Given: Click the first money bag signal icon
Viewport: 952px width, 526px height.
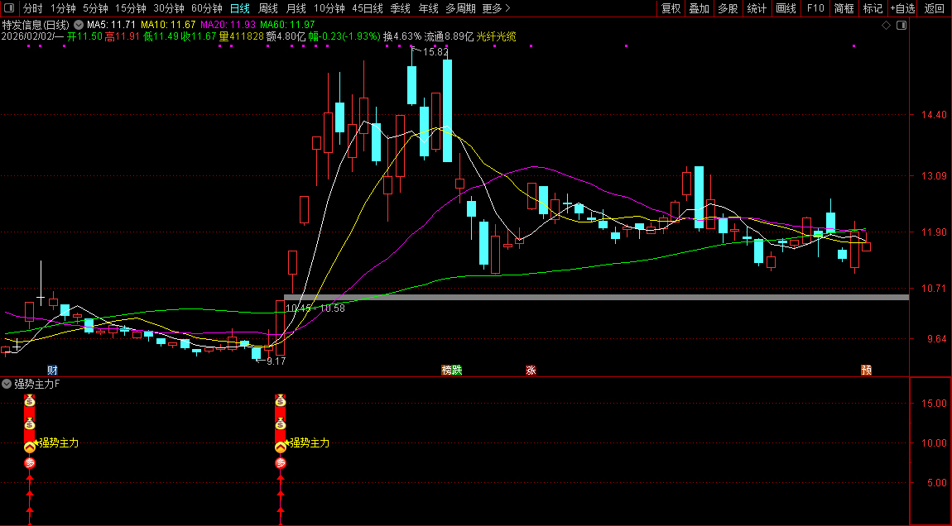Looking at the screenshot, I should 30,402.
